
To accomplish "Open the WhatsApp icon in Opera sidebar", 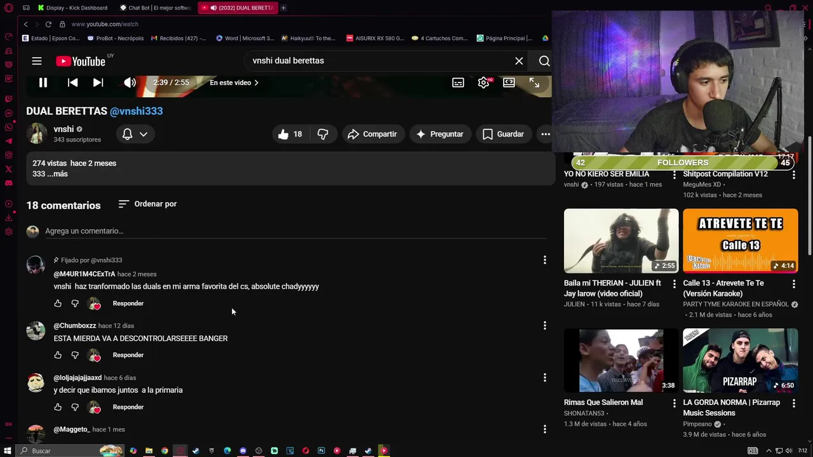I will pos(8,127).
